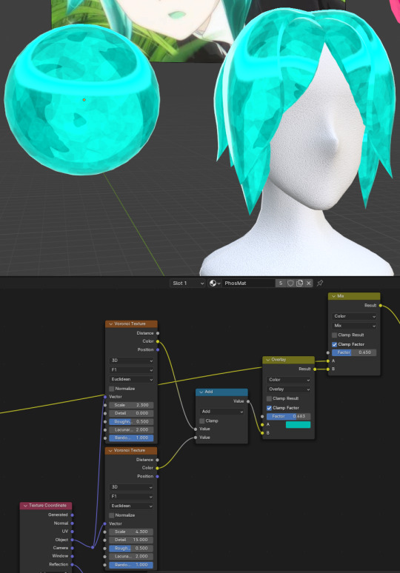Disable Clamp Factor on the Overlay node
Screen dimensions: 400x573
(x=269, y=408)
